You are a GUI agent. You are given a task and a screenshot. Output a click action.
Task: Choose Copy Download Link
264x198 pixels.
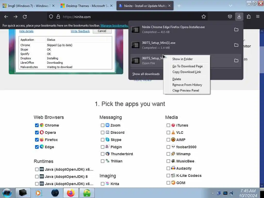(x=187, y=72)
